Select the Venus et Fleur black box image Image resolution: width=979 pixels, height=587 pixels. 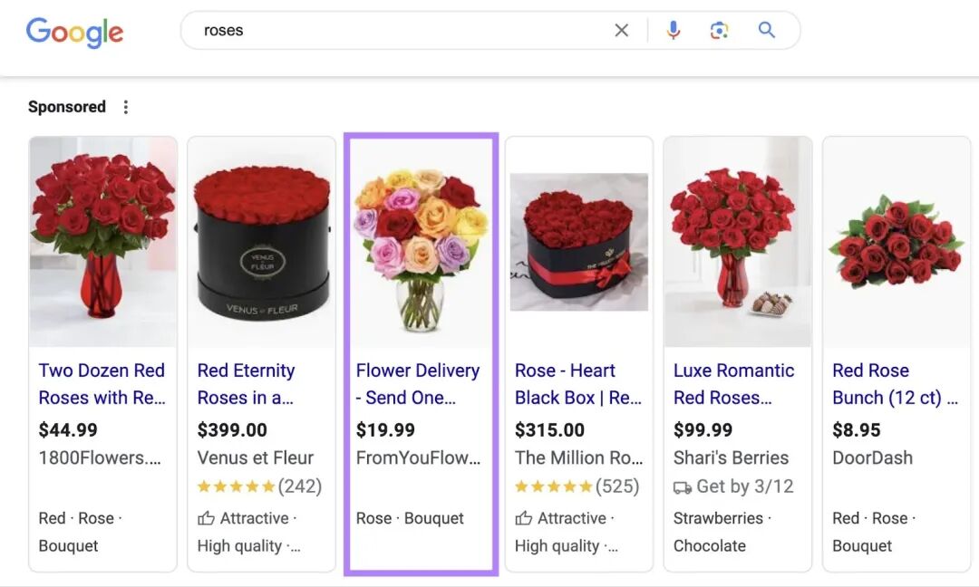tap(262, 242)
